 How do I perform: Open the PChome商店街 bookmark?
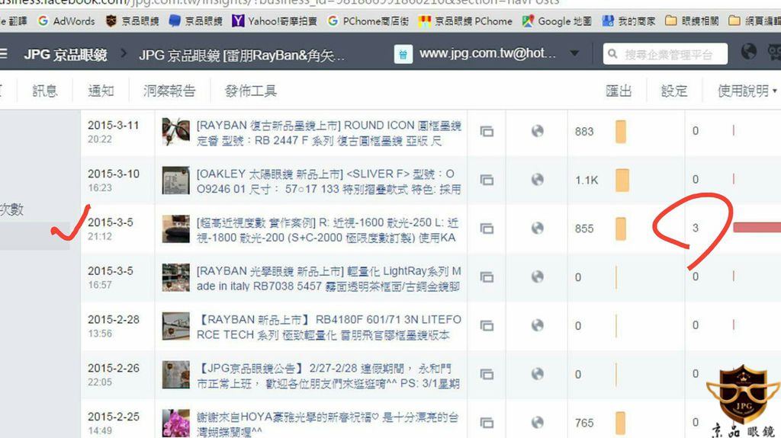(x=368, y=21)
